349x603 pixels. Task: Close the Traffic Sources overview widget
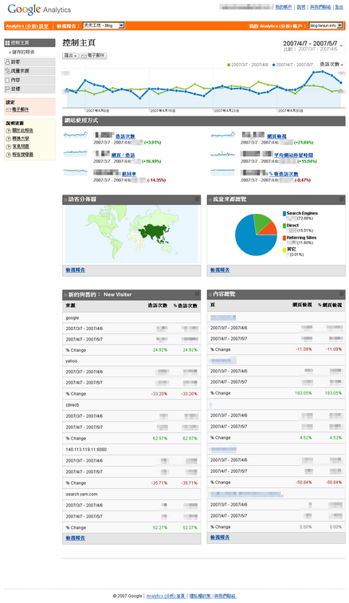tap(341, 199)
